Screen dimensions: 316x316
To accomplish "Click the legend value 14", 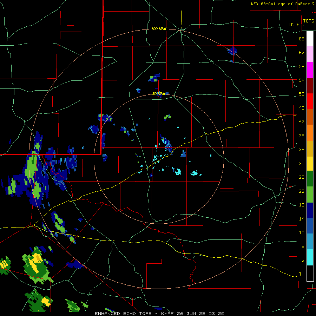I will point(302,219).
